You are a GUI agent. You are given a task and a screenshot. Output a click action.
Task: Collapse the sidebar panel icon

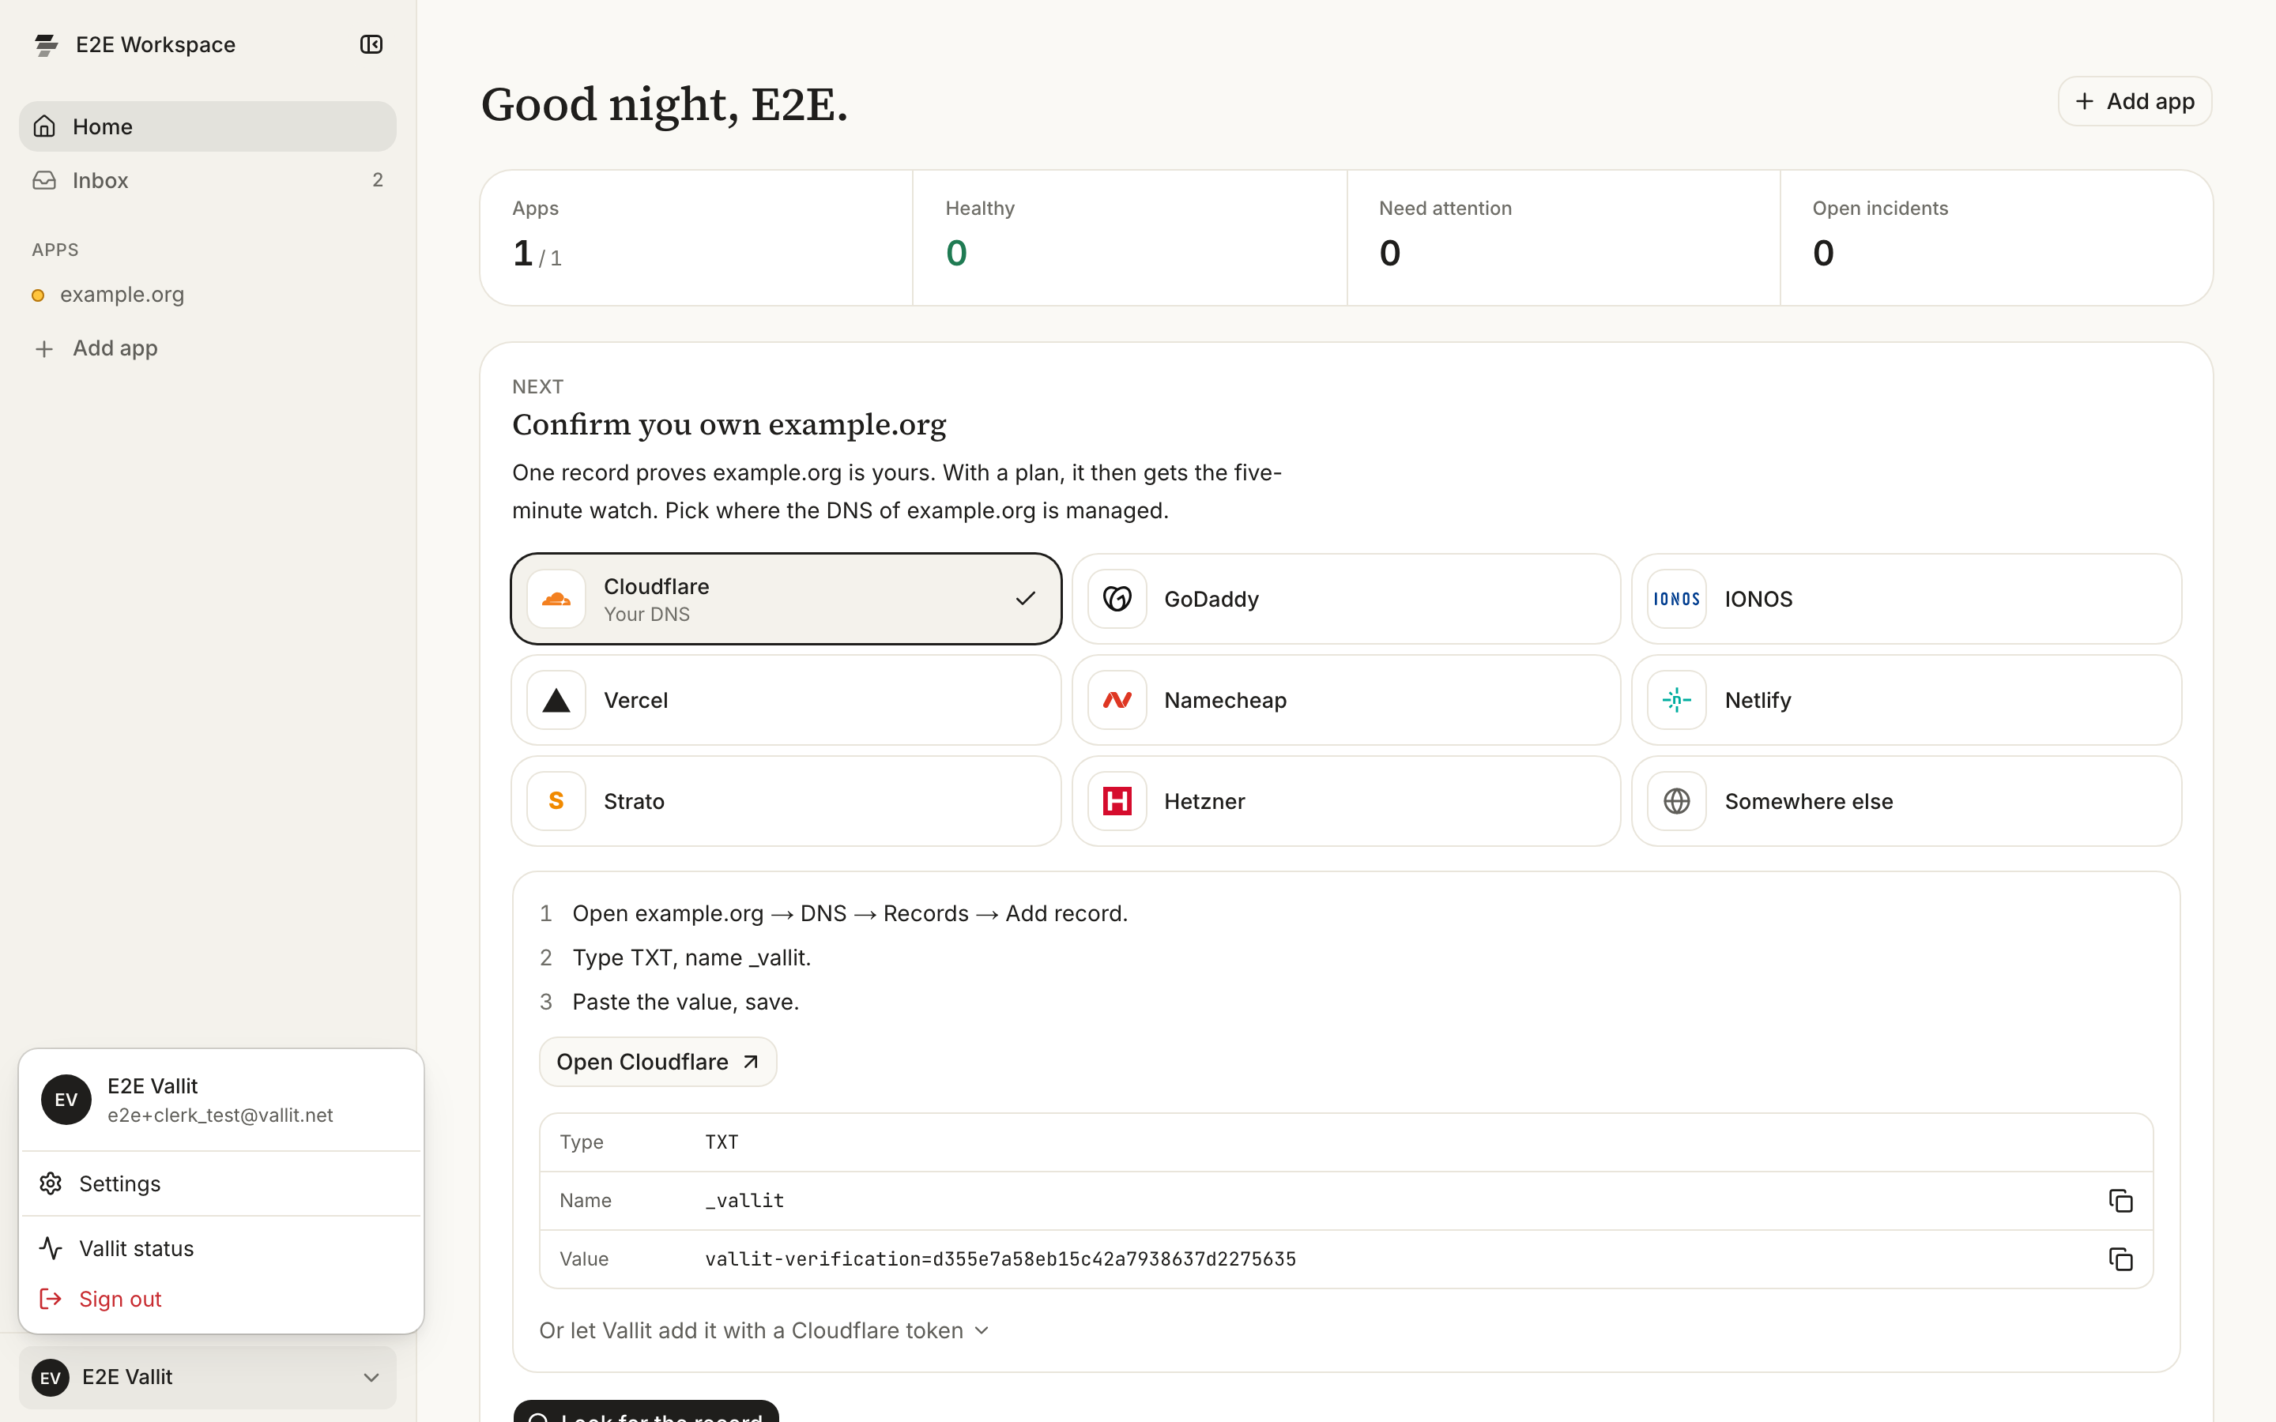[371, 44]
